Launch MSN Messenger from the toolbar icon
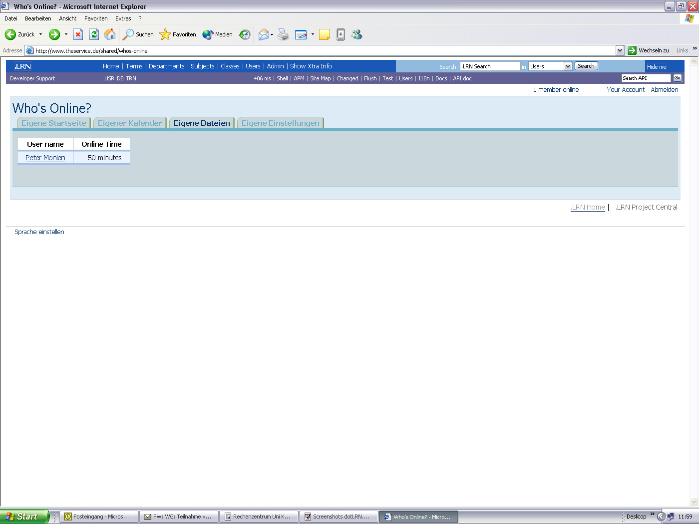Viewport: 699px width, 524px height. [x=356, y=34]
